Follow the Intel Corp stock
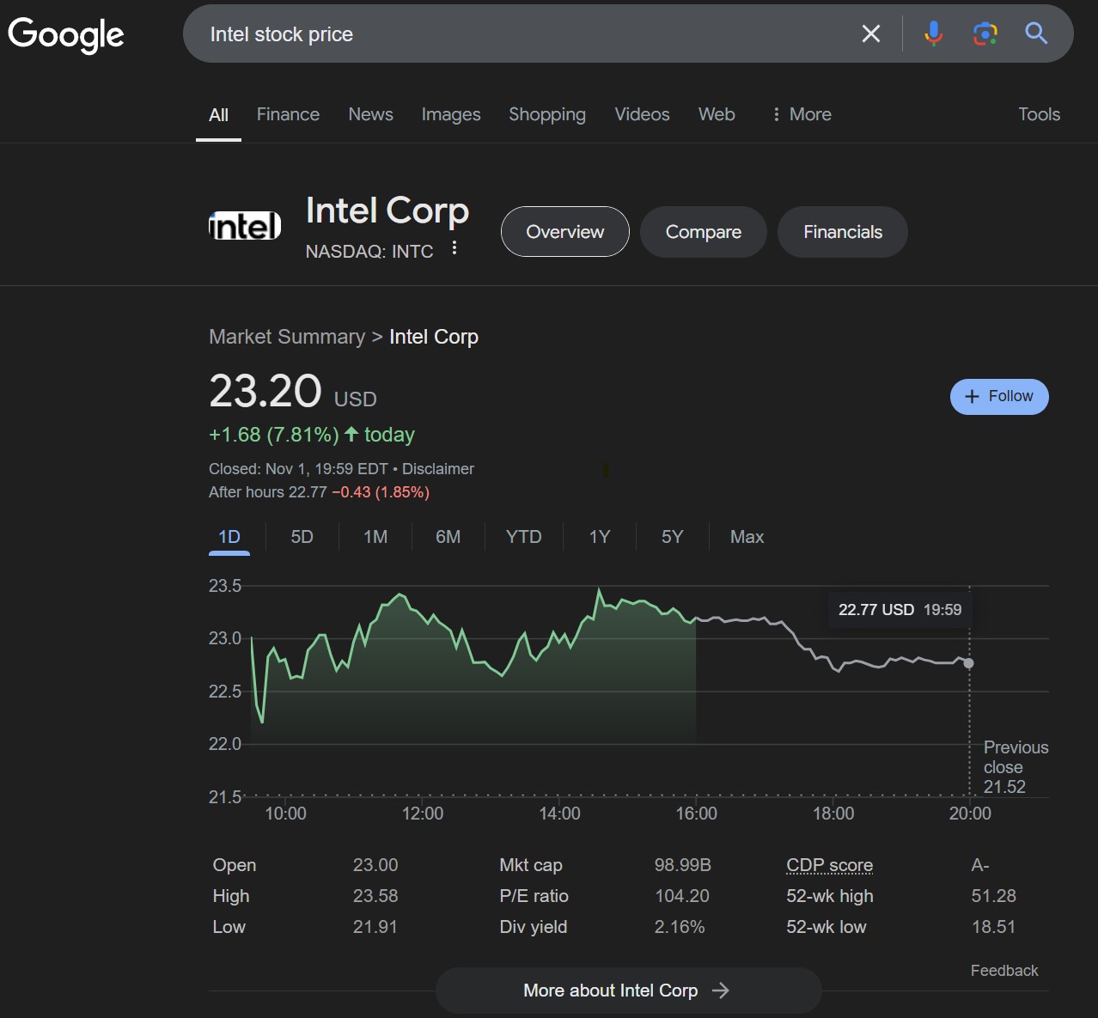Image resolution: width=1098 pixels, height=1018 pixels. click(x=998, y=396)
